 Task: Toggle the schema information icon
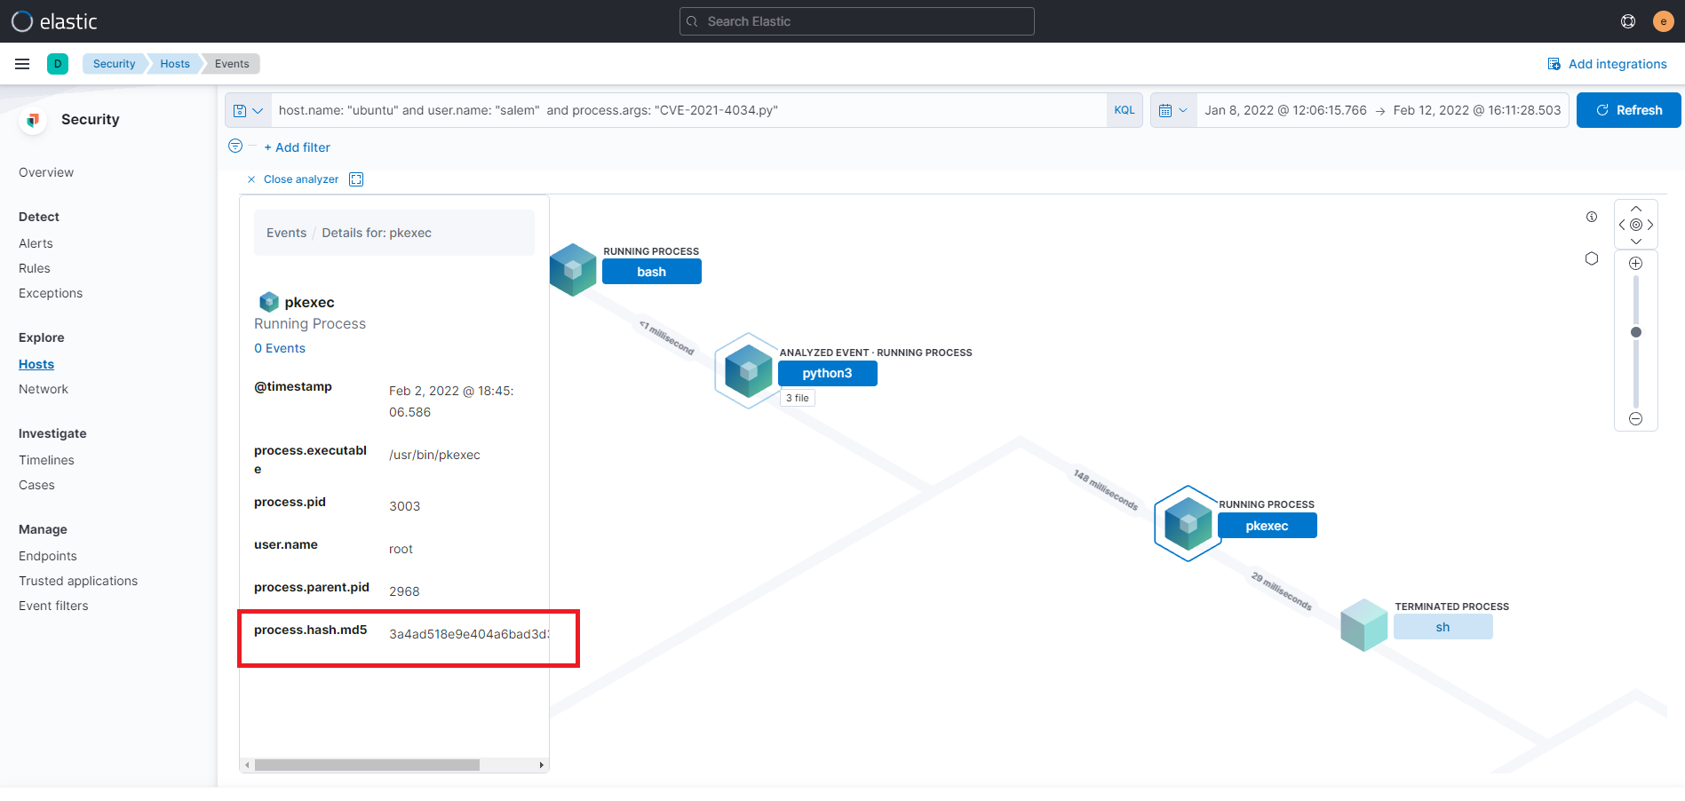pyautogui.click(x=1591, y=217)
